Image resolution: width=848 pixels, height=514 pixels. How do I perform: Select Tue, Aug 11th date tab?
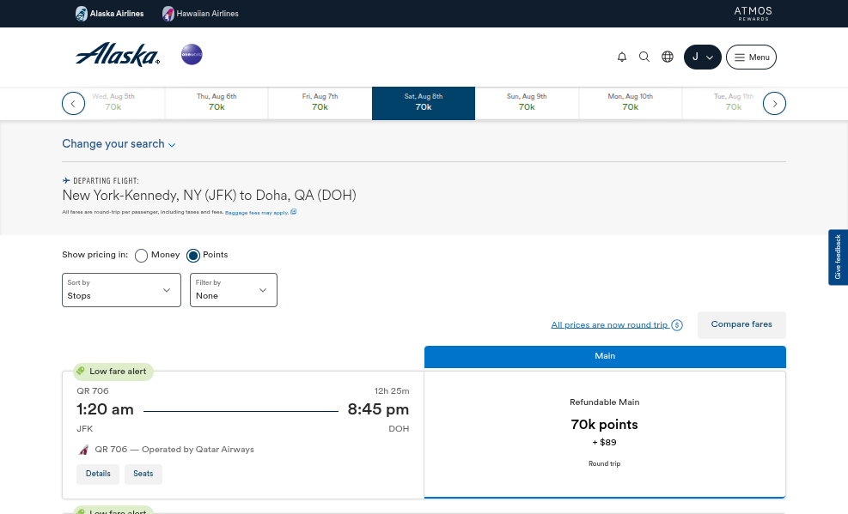tap(734, 102)
